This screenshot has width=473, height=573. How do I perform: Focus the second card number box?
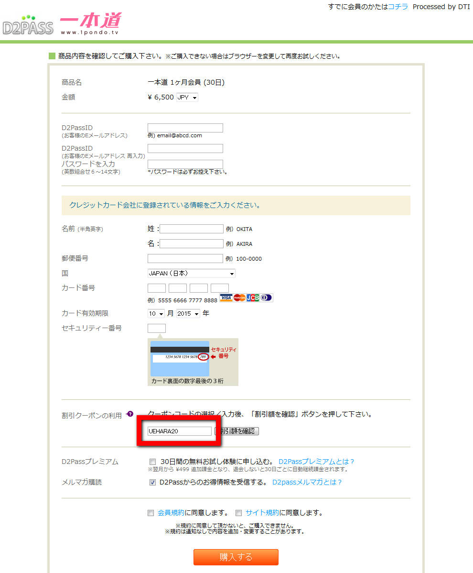(178, 288)
